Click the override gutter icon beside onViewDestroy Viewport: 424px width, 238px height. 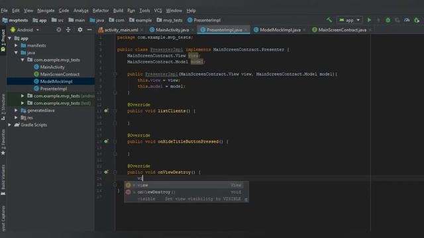pos(106,172)
